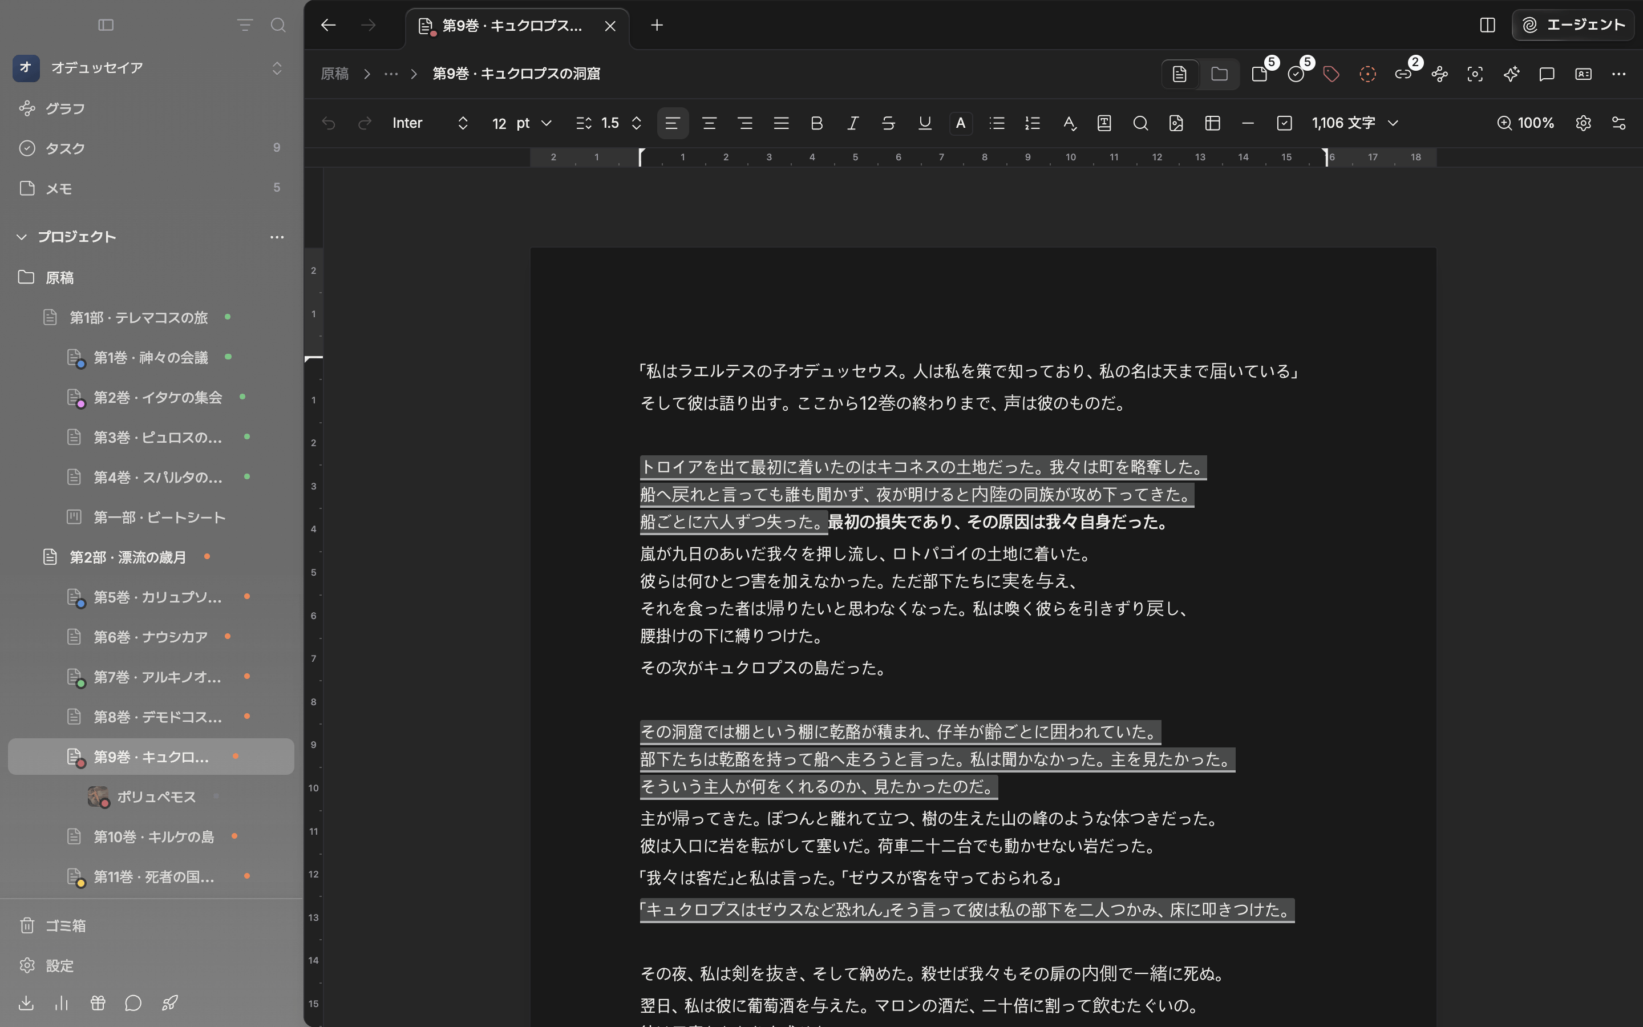1643x1027 pixels.
Task: Open the focus target icon
Action: click(x=1475, y=74)
